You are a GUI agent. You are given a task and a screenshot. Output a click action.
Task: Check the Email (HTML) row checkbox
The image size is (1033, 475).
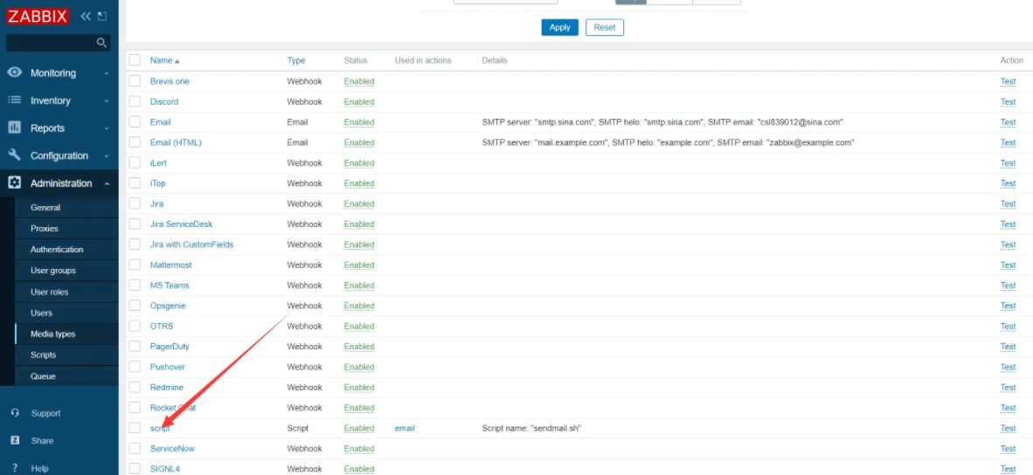[135, 142]
